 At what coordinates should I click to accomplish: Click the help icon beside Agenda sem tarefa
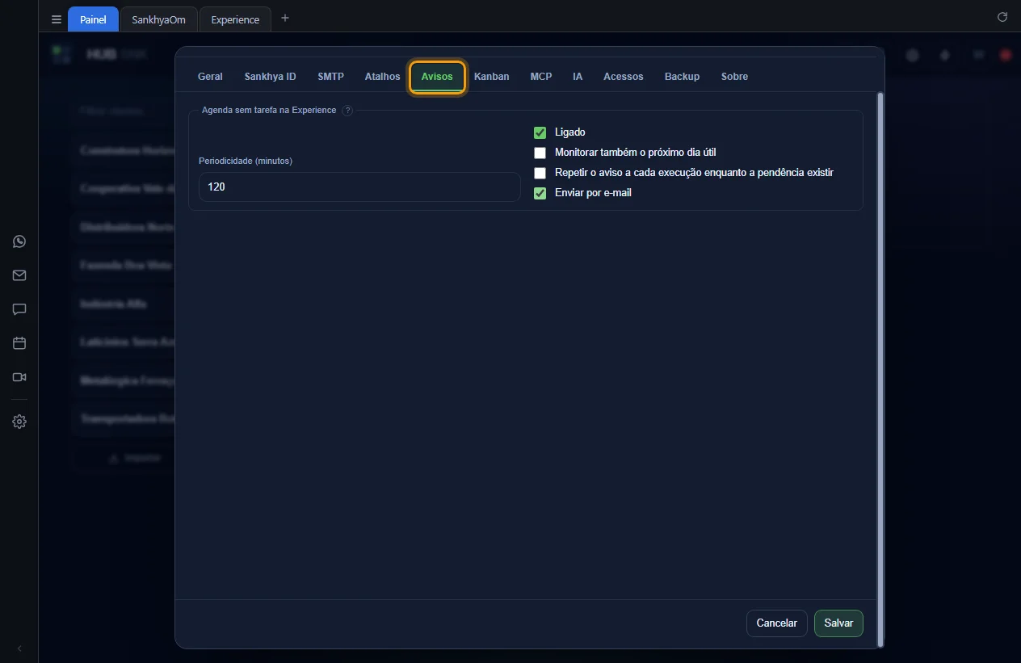[x=347, y=111]
